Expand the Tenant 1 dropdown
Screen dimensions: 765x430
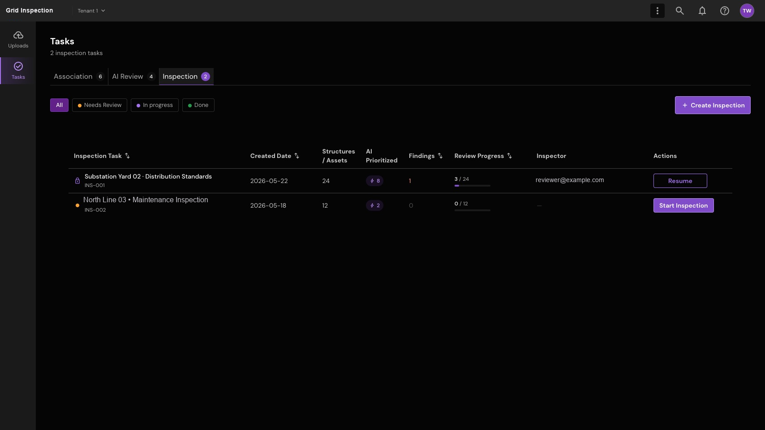click(x=91, y=11)
